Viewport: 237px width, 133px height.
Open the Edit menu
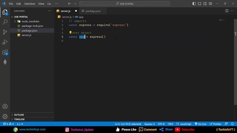19,4
